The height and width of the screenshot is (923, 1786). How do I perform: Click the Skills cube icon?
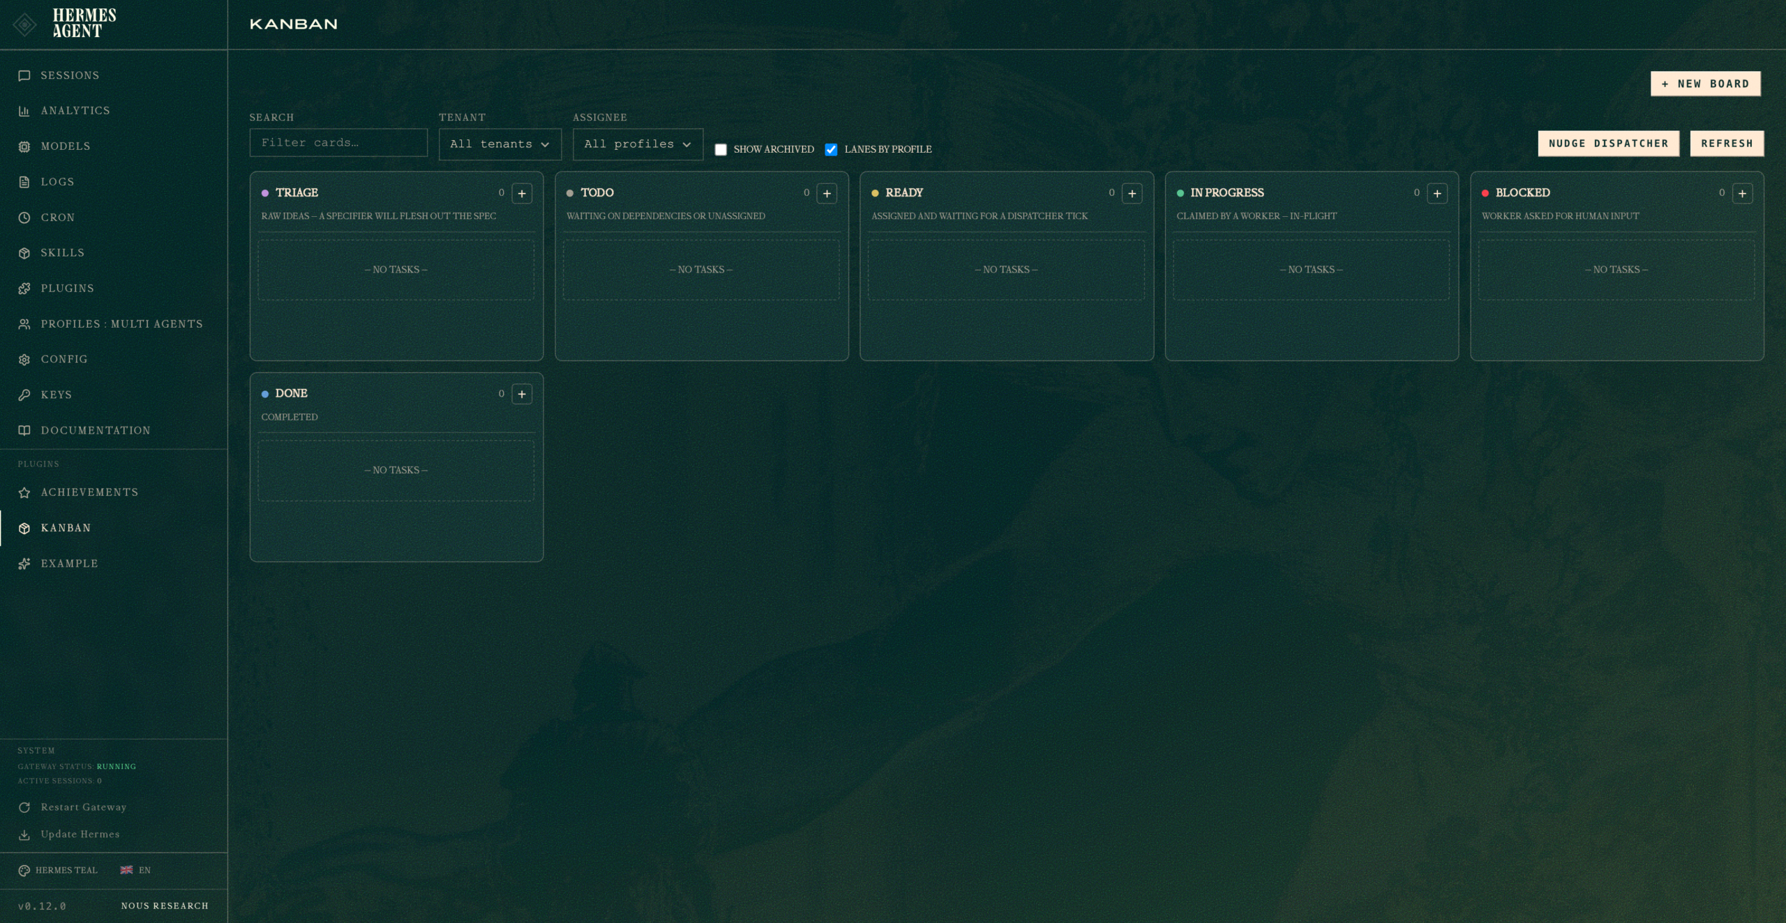(x=24, y=253)
